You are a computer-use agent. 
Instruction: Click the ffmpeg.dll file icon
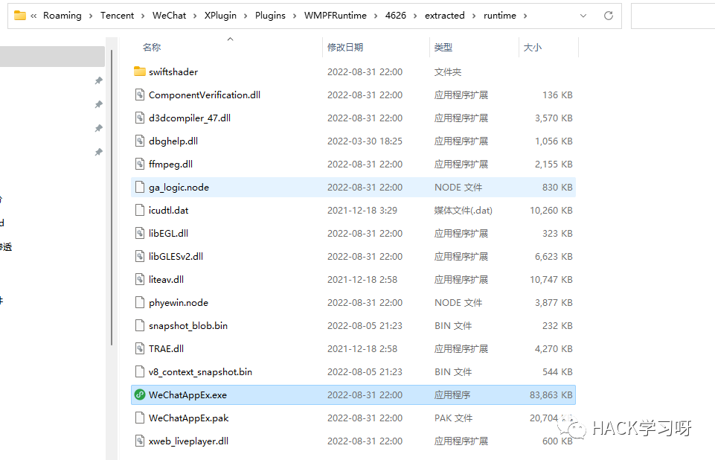140,164
